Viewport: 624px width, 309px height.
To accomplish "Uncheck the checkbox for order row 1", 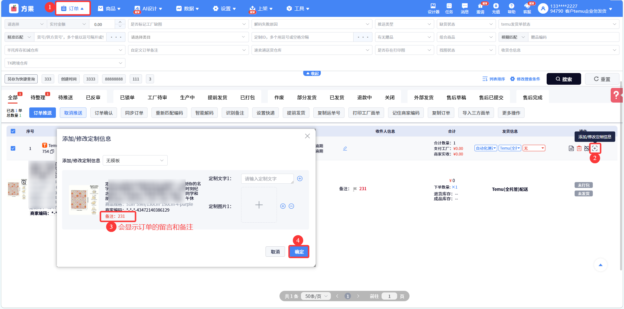I will tap(13, 148).
